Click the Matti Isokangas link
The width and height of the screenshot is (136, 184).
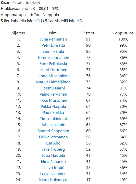(x=53, y=180)
